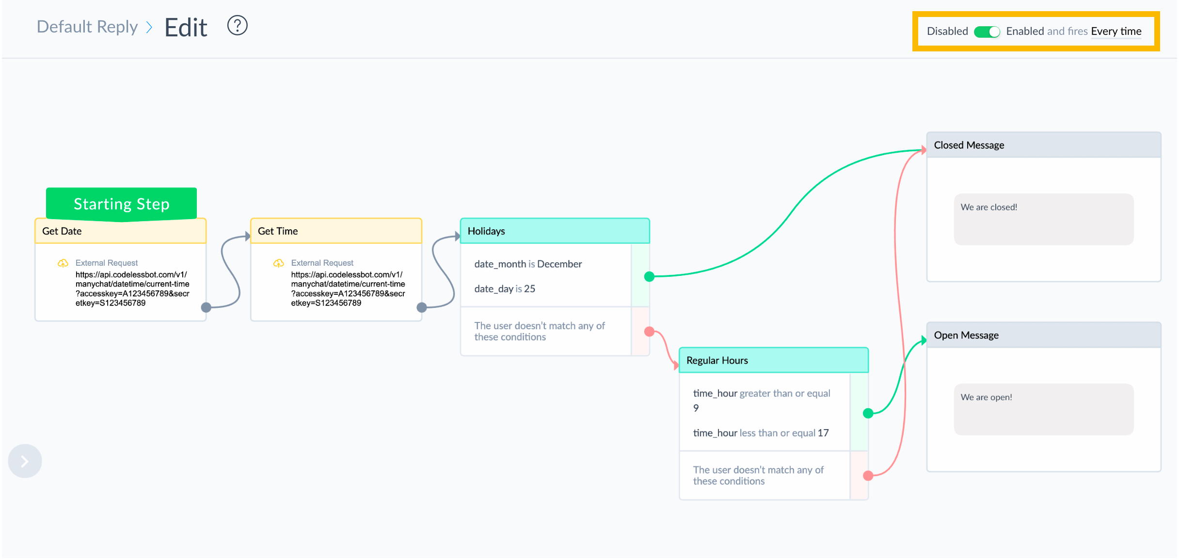Click the Starting Step green label
This screenshot has height=560, width=1179.
pyautogui.click(x=121, y=204)
